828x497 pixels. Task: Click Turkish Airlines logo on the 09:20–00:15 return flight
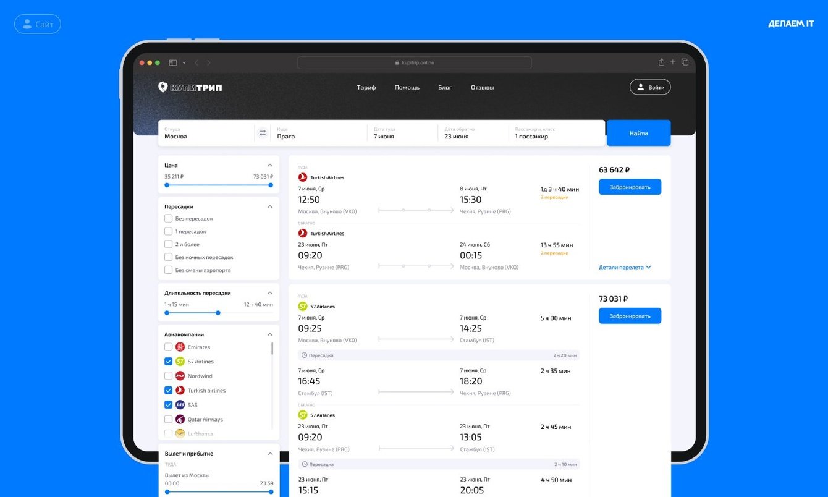303,233
